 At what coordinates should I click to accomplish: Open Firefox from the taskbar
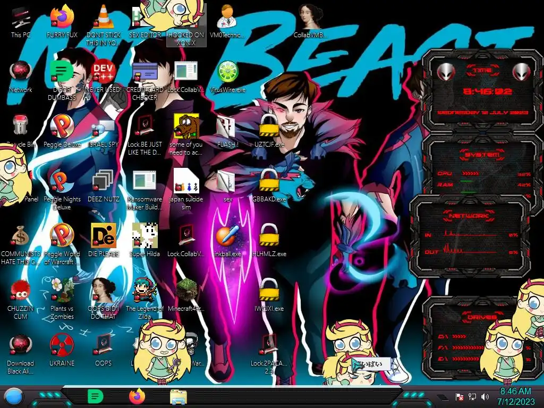click(137, 396)
